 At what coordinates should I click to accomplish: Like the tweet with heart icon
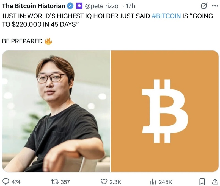(104, 182)
